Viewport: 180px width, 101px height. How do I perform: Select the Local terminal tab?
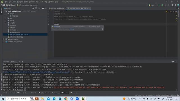(13, 61)
